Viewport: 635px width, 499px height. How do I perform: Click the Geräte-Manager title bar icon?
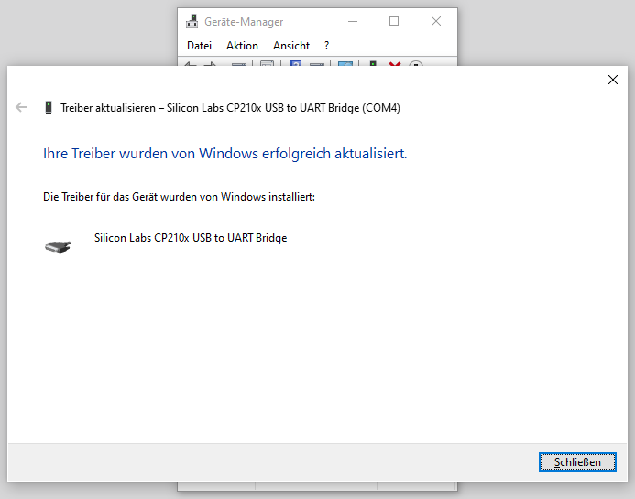click(192, 21)
